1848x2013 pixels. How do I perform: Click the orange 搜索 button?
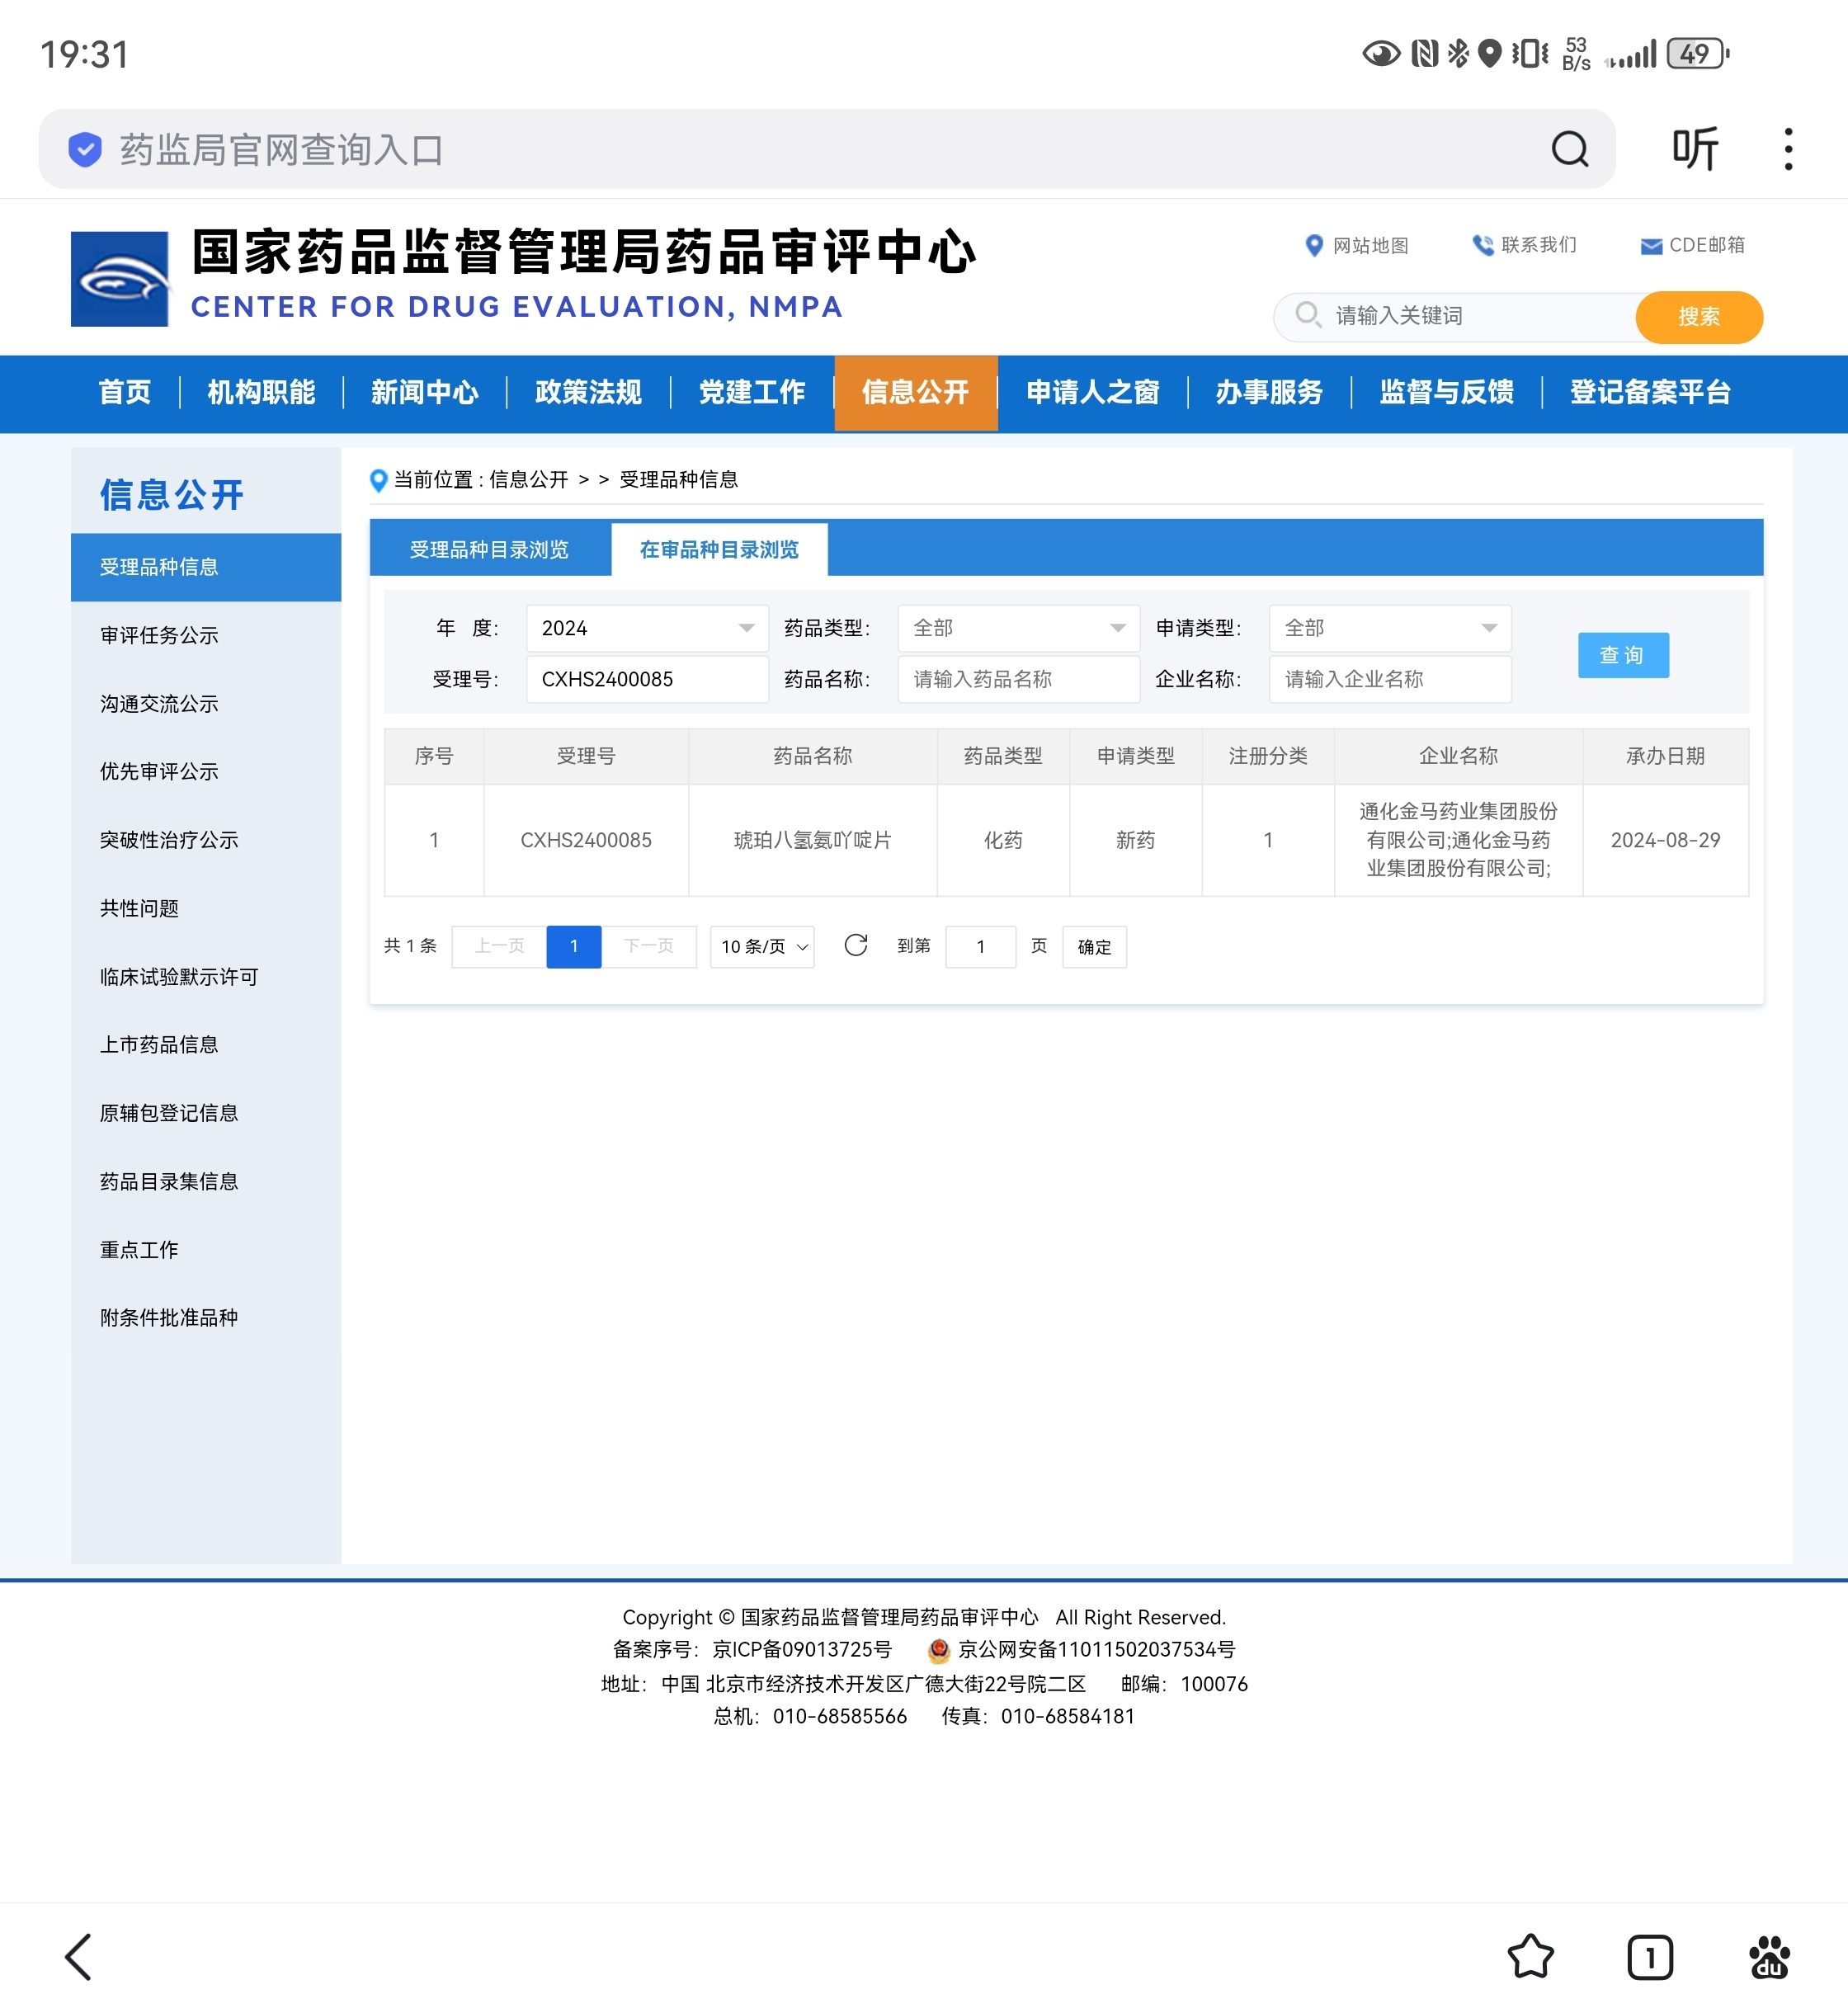1698,317
